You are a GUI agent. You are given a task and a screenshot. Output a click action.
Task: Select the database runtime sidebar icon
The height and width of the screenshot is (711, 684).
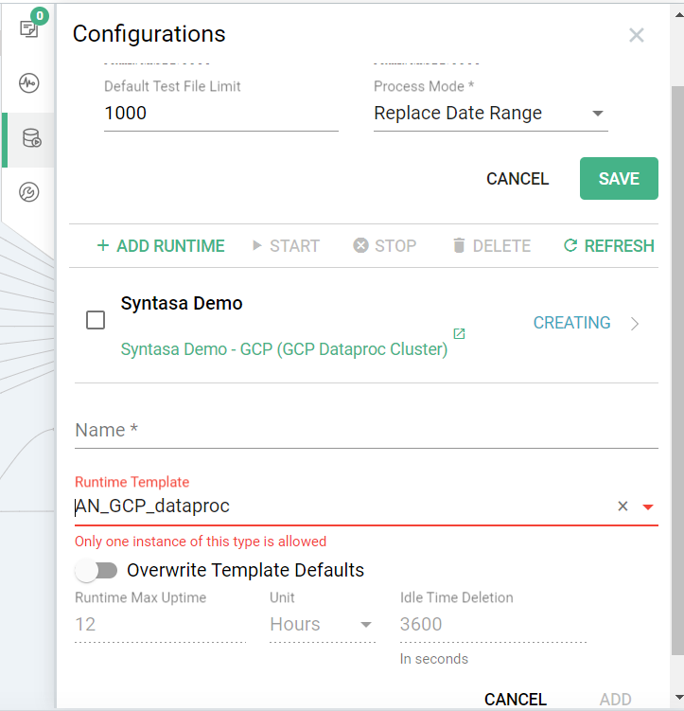(x=30, y=139)
